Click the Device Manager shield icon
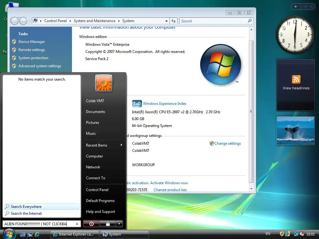 coord(14,42)
